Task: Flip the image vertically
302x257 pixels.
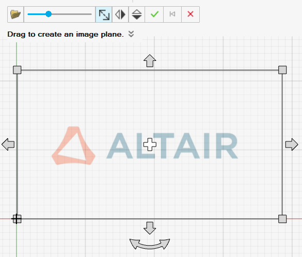Action: tap(137, 14)
